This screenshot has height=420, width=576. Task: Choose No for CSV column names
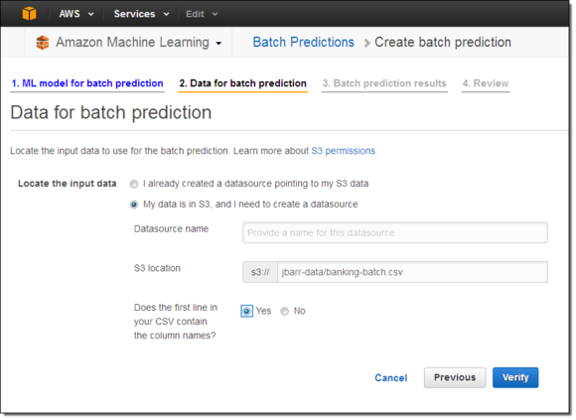[285, 312]
